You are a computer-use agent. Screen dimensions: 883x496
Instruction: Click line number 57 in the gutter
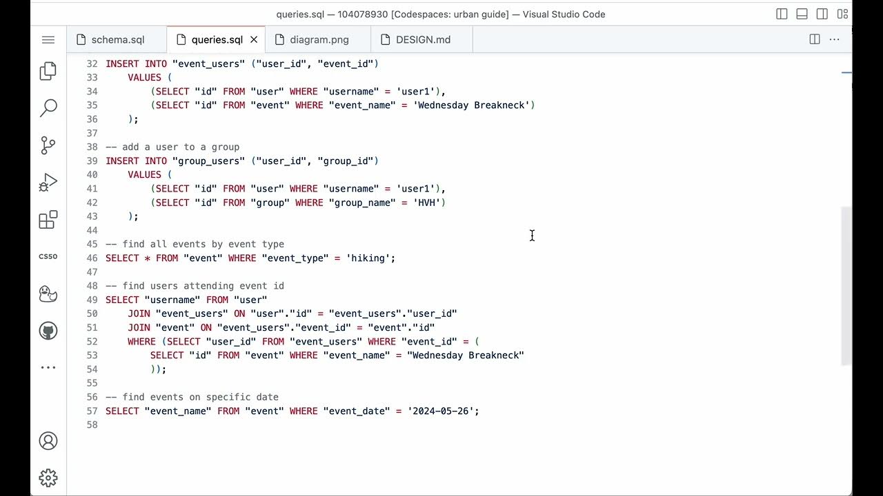point(92,411)
